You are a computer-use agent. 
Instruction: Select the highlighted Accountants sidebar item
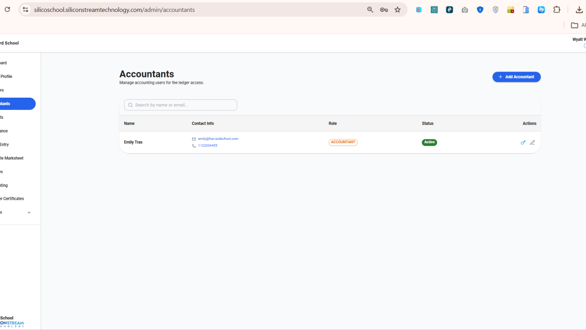pyautogui.click(x=17, y=104)
